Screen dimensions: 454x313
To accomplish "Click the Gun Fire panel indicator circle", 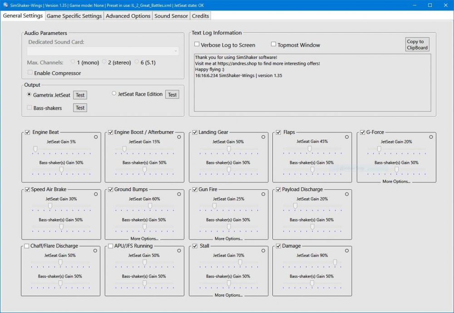I will (263, 194).
